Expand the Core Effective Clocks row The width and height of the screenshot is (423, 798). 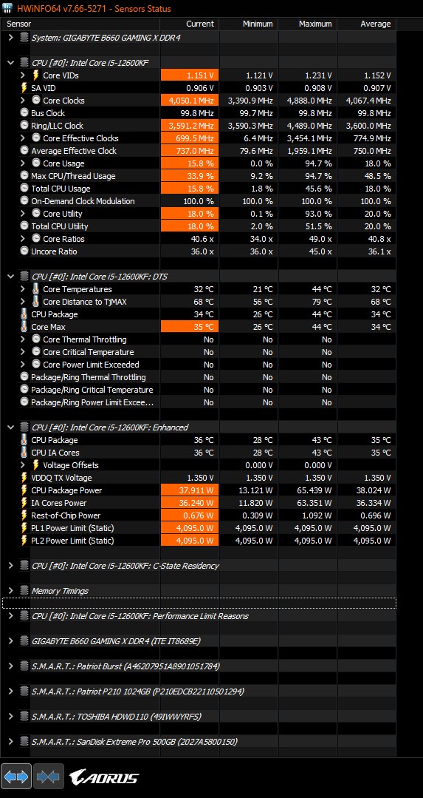pyautogui.click(x=22, y=138)
